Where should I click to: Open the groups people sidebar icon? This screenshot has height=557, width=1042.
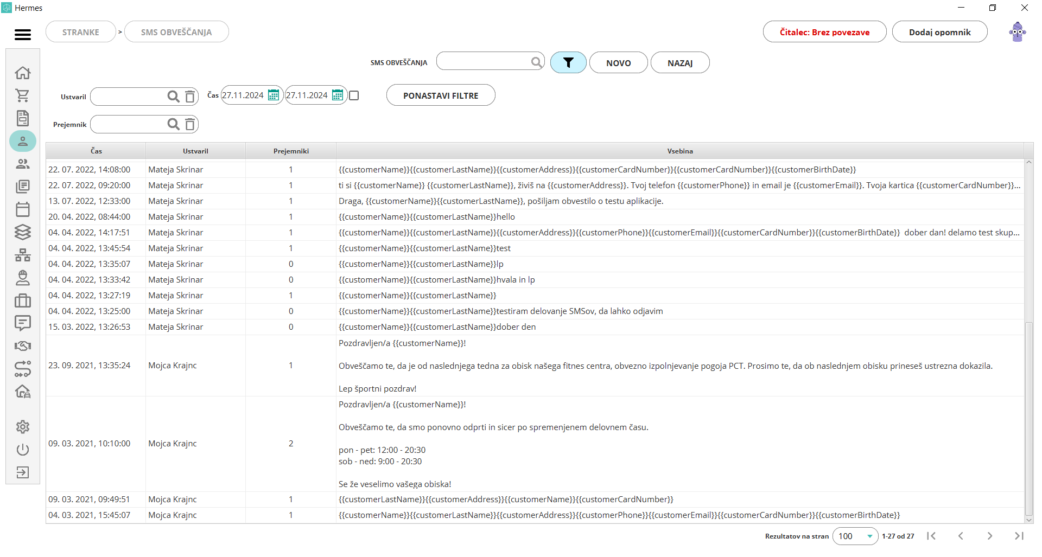coord(23,164)
